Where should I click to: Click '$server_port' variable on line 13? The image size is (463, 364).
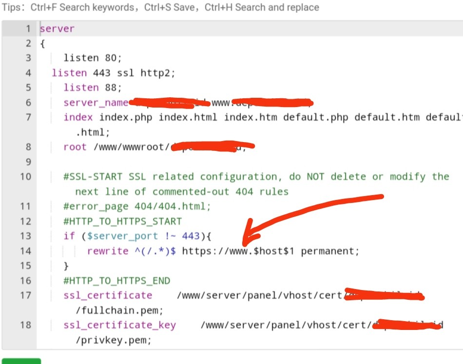point(122,236)
